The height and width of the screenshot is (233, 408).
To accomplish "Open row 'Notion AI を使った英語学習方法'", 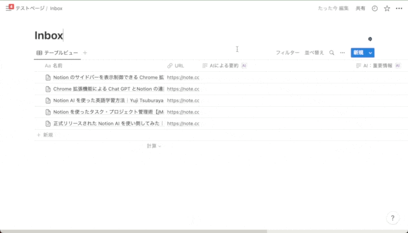I will 108,100.
